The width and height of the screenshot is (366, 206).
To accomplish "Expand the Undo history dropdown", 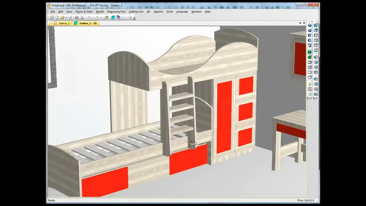I will pos(92,17).
